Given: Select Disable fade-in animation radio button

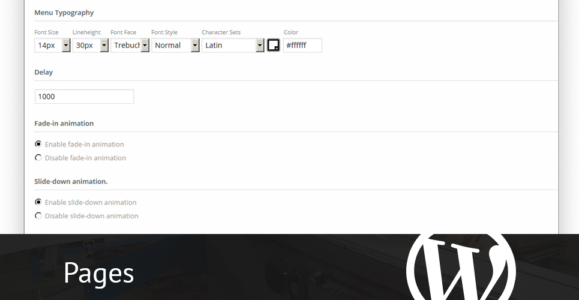Looking at the screenshot, I should pyautogui.click(x=38, y=158).
